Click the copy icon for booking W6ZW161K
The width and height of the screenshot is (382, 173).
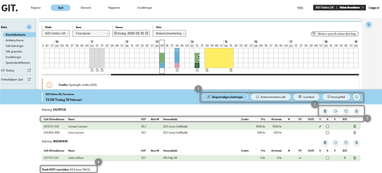tap(346, 143)
